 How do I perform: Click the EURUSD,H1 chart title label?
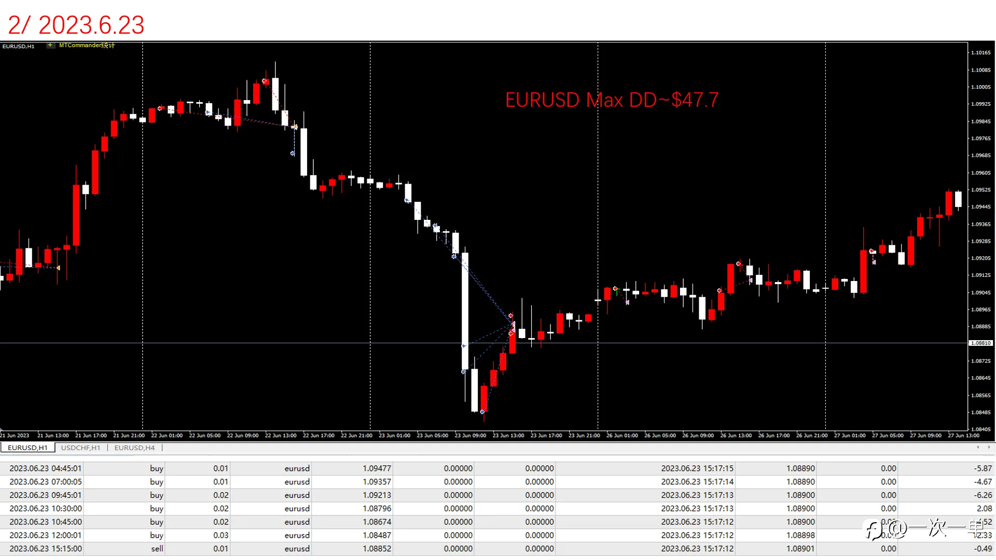pyautogui.click(x=18, y=46)
